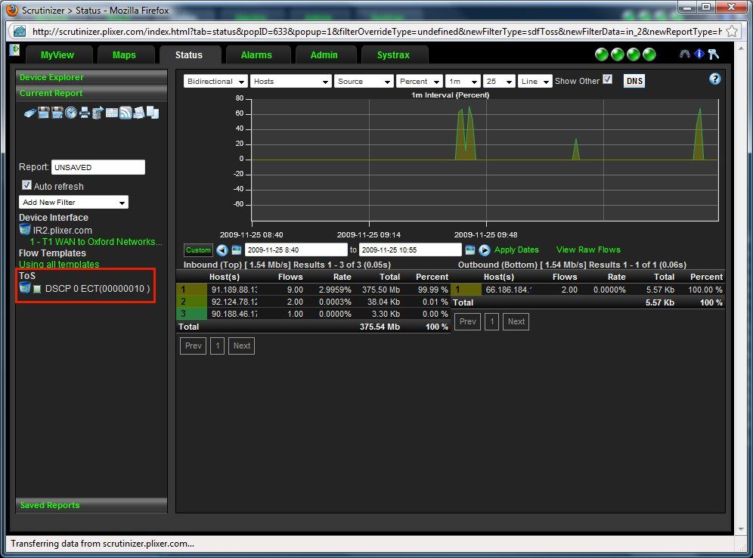Click the clock schedule report icon
This screenshot has width=753, height=558.
click(71, 113)
